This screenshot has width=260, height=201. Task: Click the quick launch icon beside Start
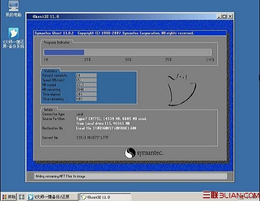[x=22, y=197]
